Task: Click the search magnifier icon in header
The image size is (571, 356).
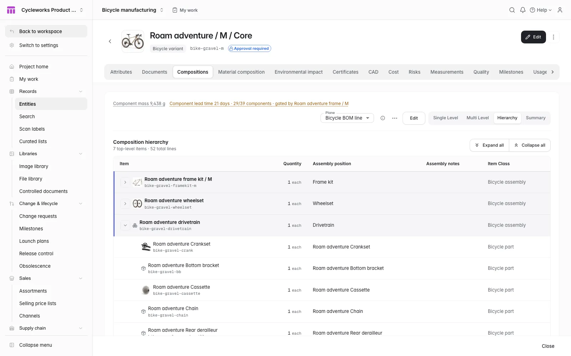Action: [512, 10]
